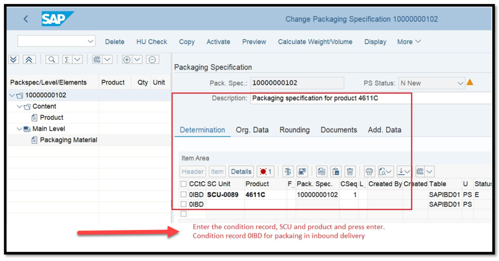Viewport: 499px width, 261px height.
Task: Switch to the Documents tab
Action: coord(339,130)
